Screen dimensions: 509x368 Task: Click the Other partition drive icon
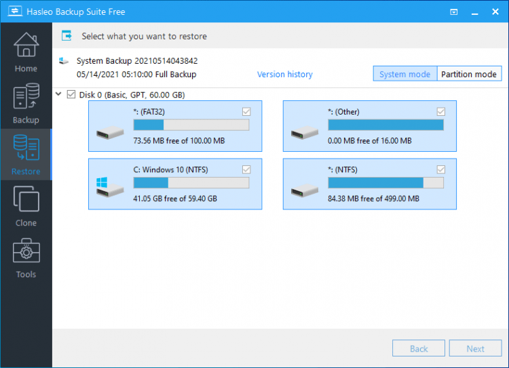click(x=305, y=132)
